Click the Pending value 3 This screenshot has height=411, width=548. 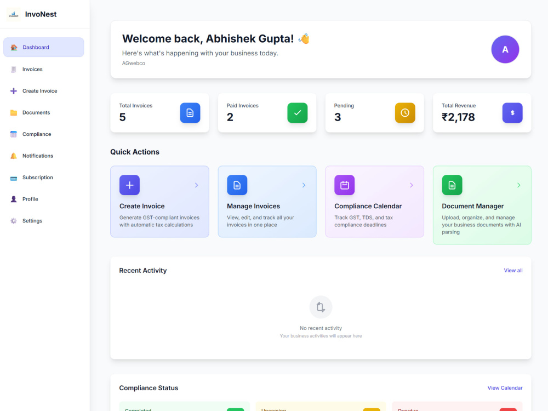tap(338, 117)
